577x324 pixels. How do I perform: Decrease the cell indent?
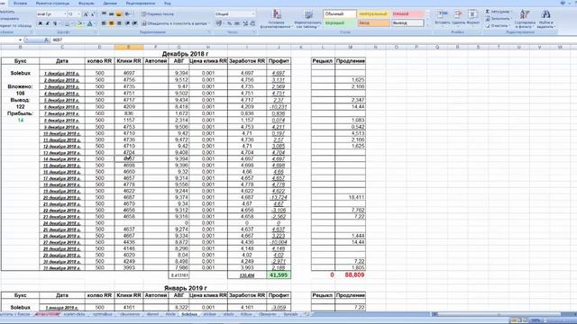tap(128, 23)
